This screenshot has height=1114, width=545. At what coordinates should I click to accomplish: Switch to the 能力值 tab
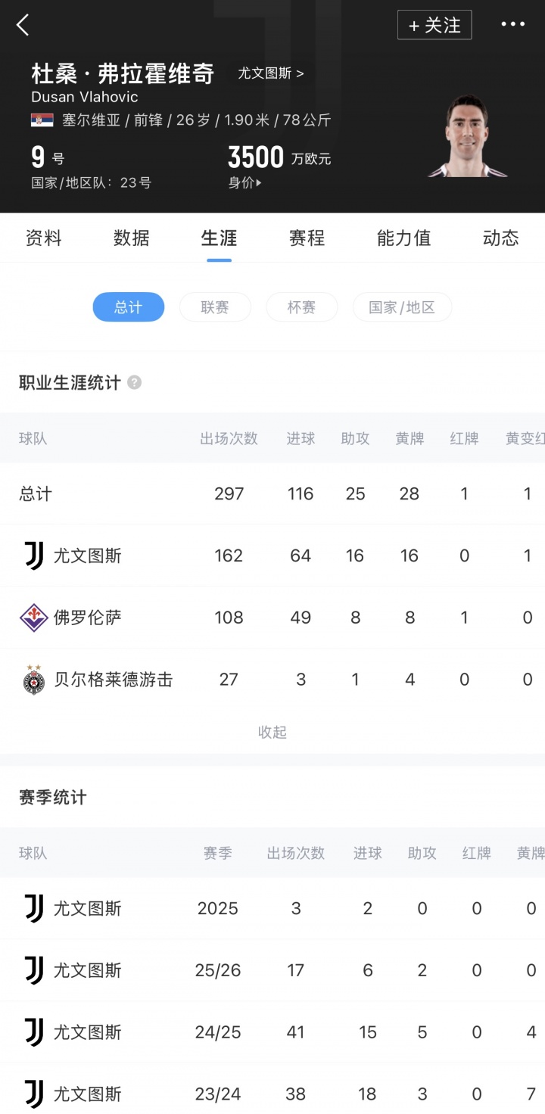point(403,238)
